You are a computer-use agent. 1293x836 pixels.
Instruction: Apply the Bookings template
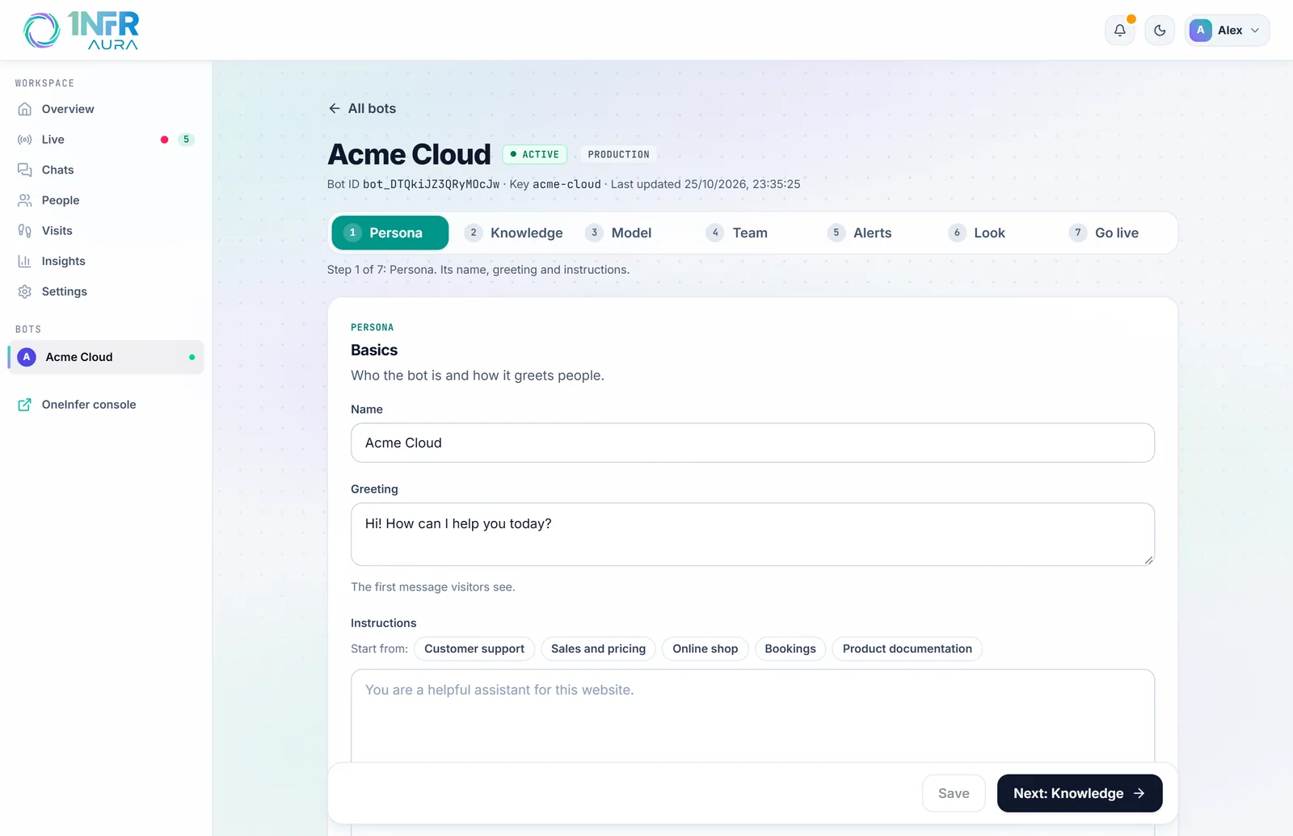[790, 649]
